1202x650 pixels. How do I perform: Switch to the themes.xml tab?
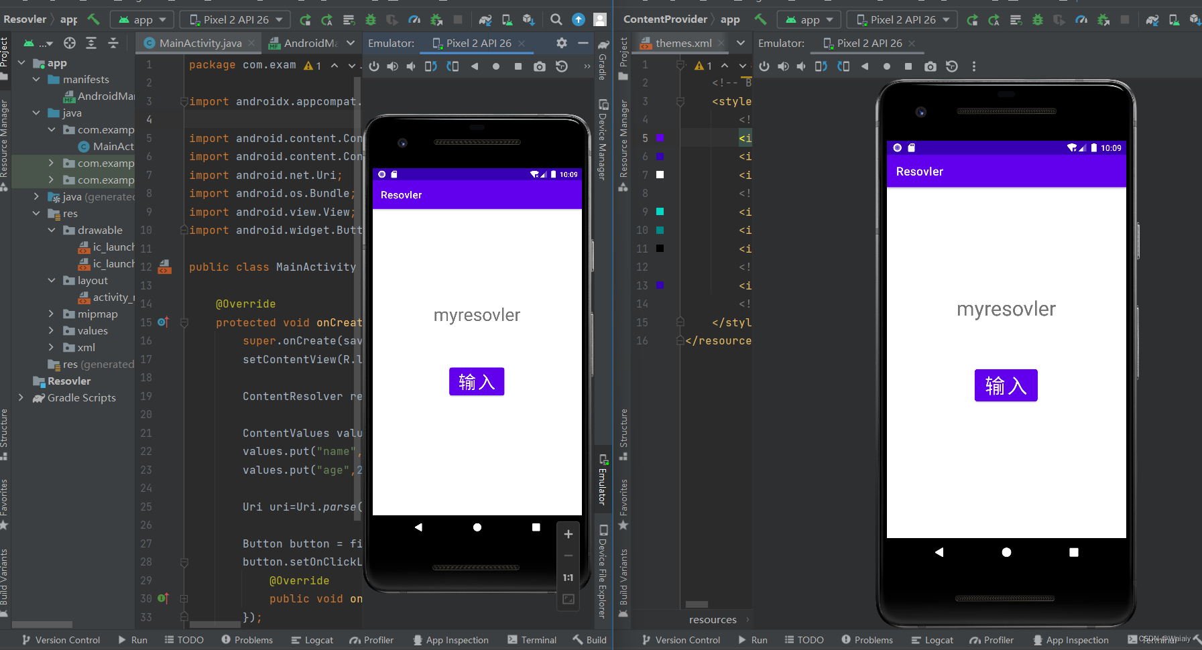[x=684, y=42]
